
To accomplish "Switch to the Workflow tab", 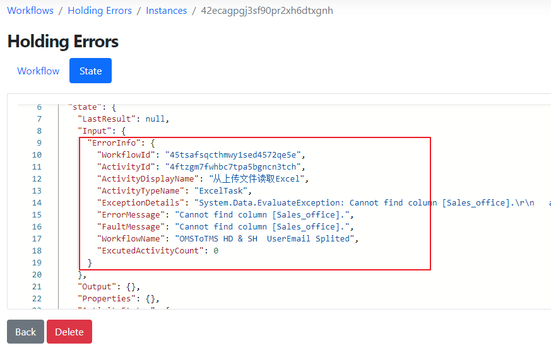I will click(39, 71).
